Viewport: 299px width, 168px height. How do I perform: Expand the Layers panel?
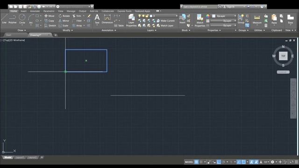(x=151, y=30)
